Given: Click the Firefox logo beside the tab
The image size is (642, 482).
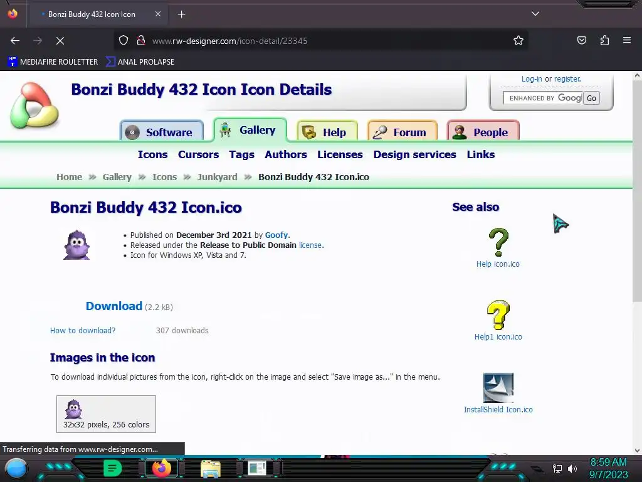Looking at the screenshot, I should (13, 14).
